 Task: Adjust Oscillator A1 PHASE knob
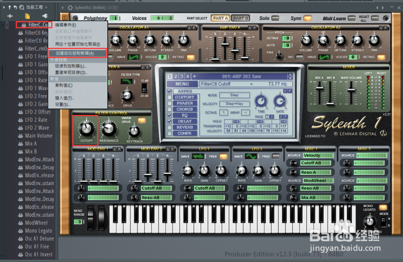click(x=133, y=40)
